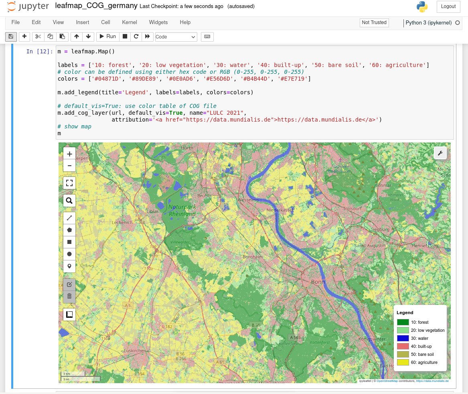Zoom in on the map
This screenshot has height=394, width=468.
tap(69, 154)
